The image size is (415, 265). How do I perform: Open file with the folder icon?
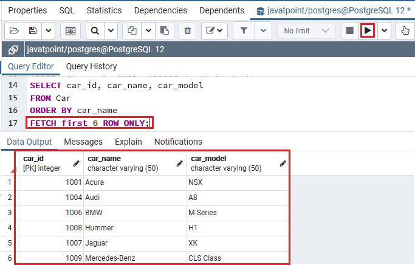pos(15,31)
